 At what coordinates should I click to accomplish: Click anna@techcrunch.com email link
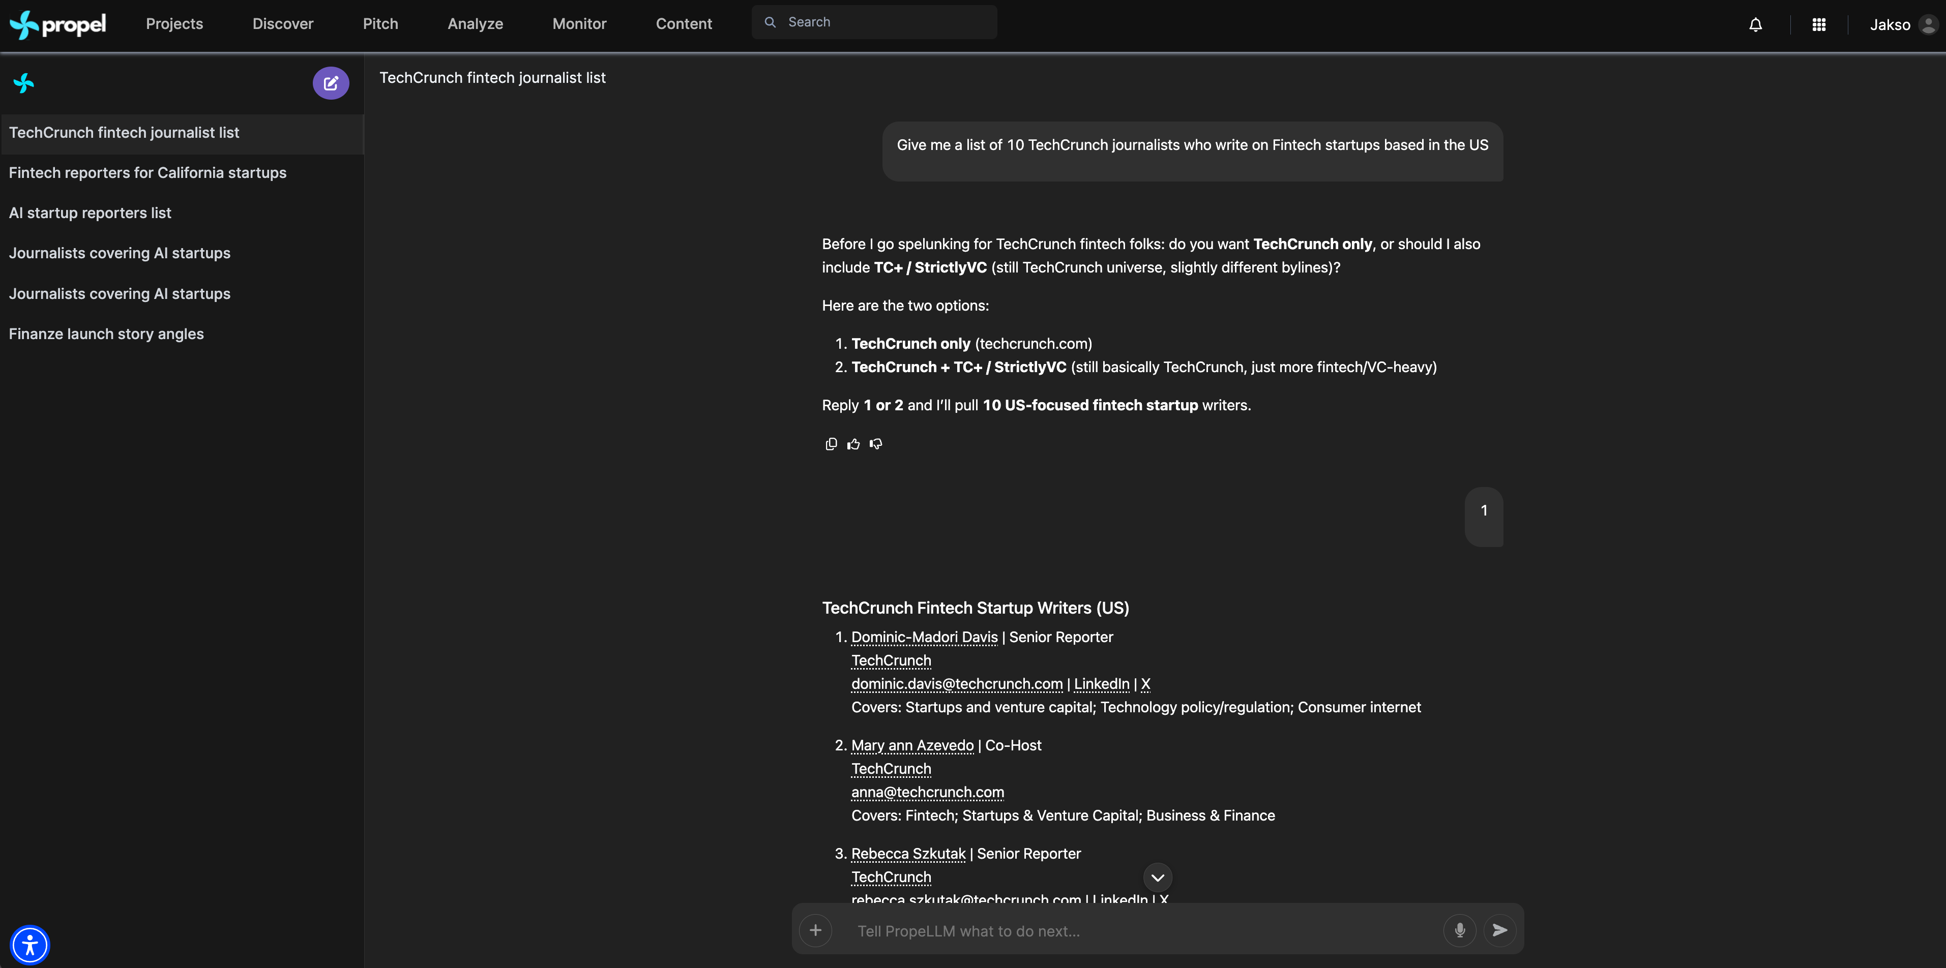(927, 792)
